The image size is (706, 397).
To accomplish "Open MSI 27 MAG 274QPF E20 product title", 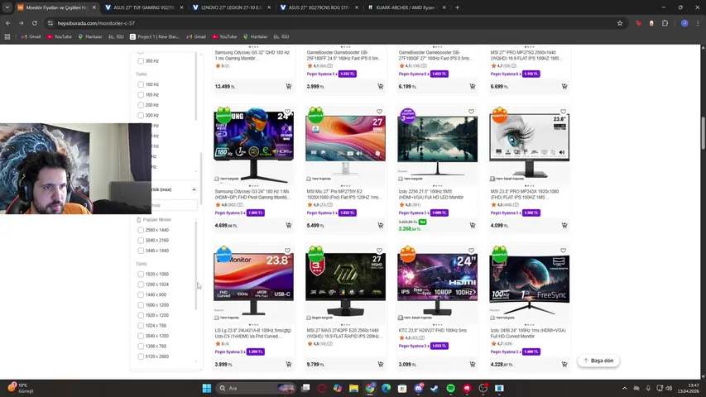I will pos(343,333).
